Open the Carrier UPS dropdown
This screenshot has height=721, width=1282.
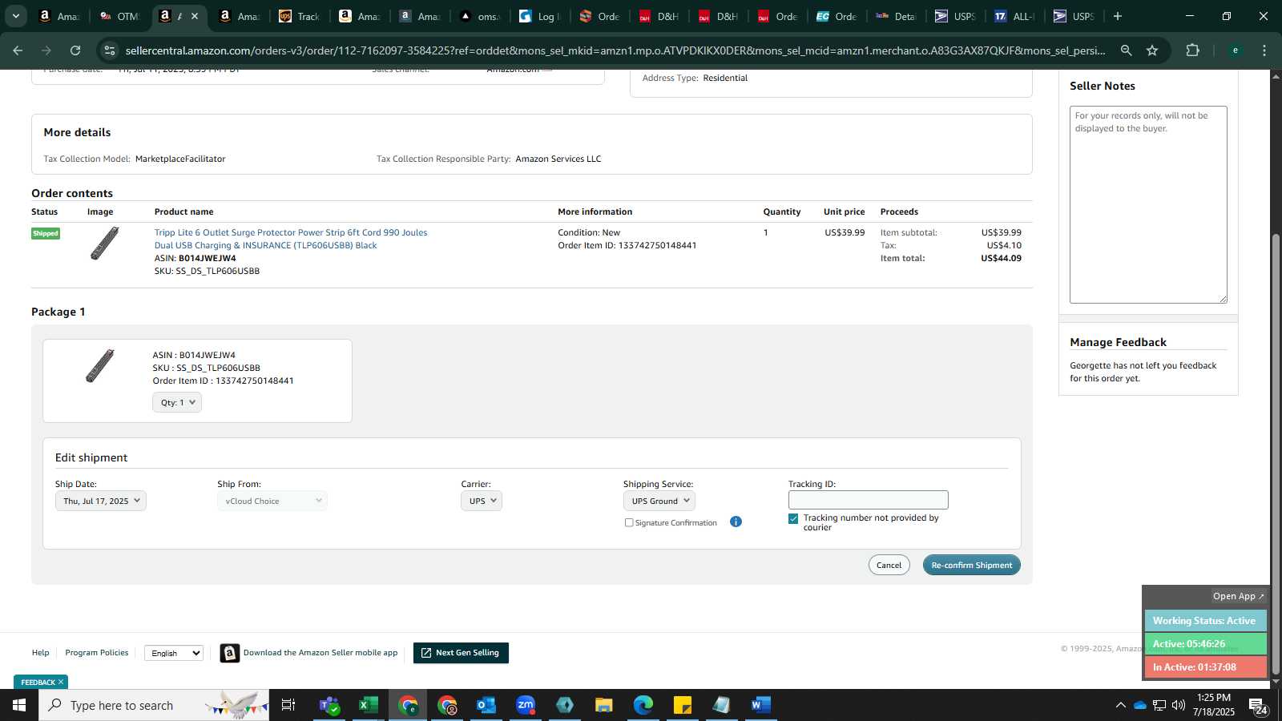pos(482,501)
